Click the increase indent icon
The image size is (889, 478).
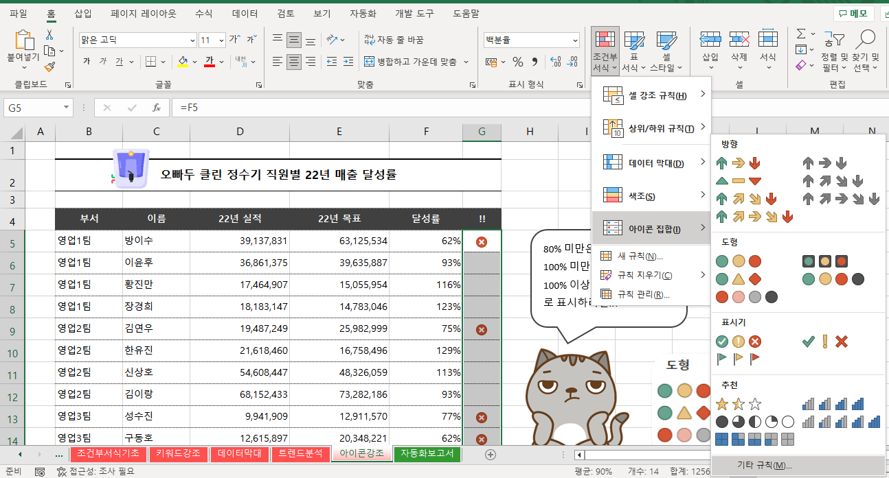click(x=349, y=62)
